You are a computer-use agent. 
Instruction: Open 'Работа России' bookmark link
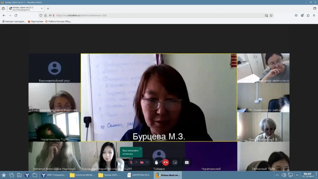[x=58, y=21]
